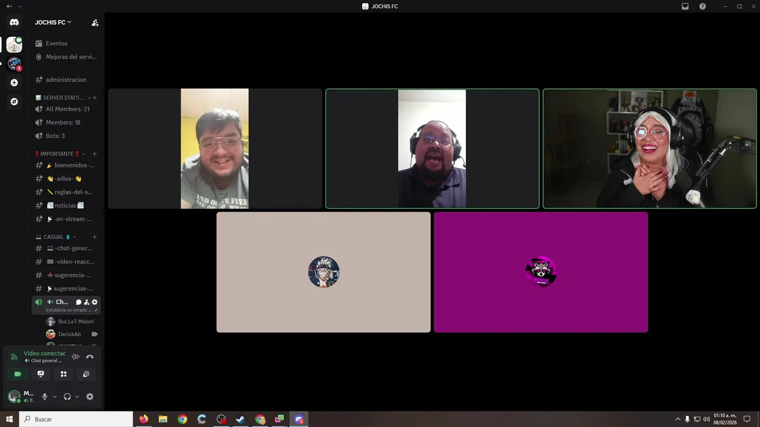Viewport: 760px width, 427px height.
Task: Open File Explorer from the taskbar
Action: tap(163, 419)
